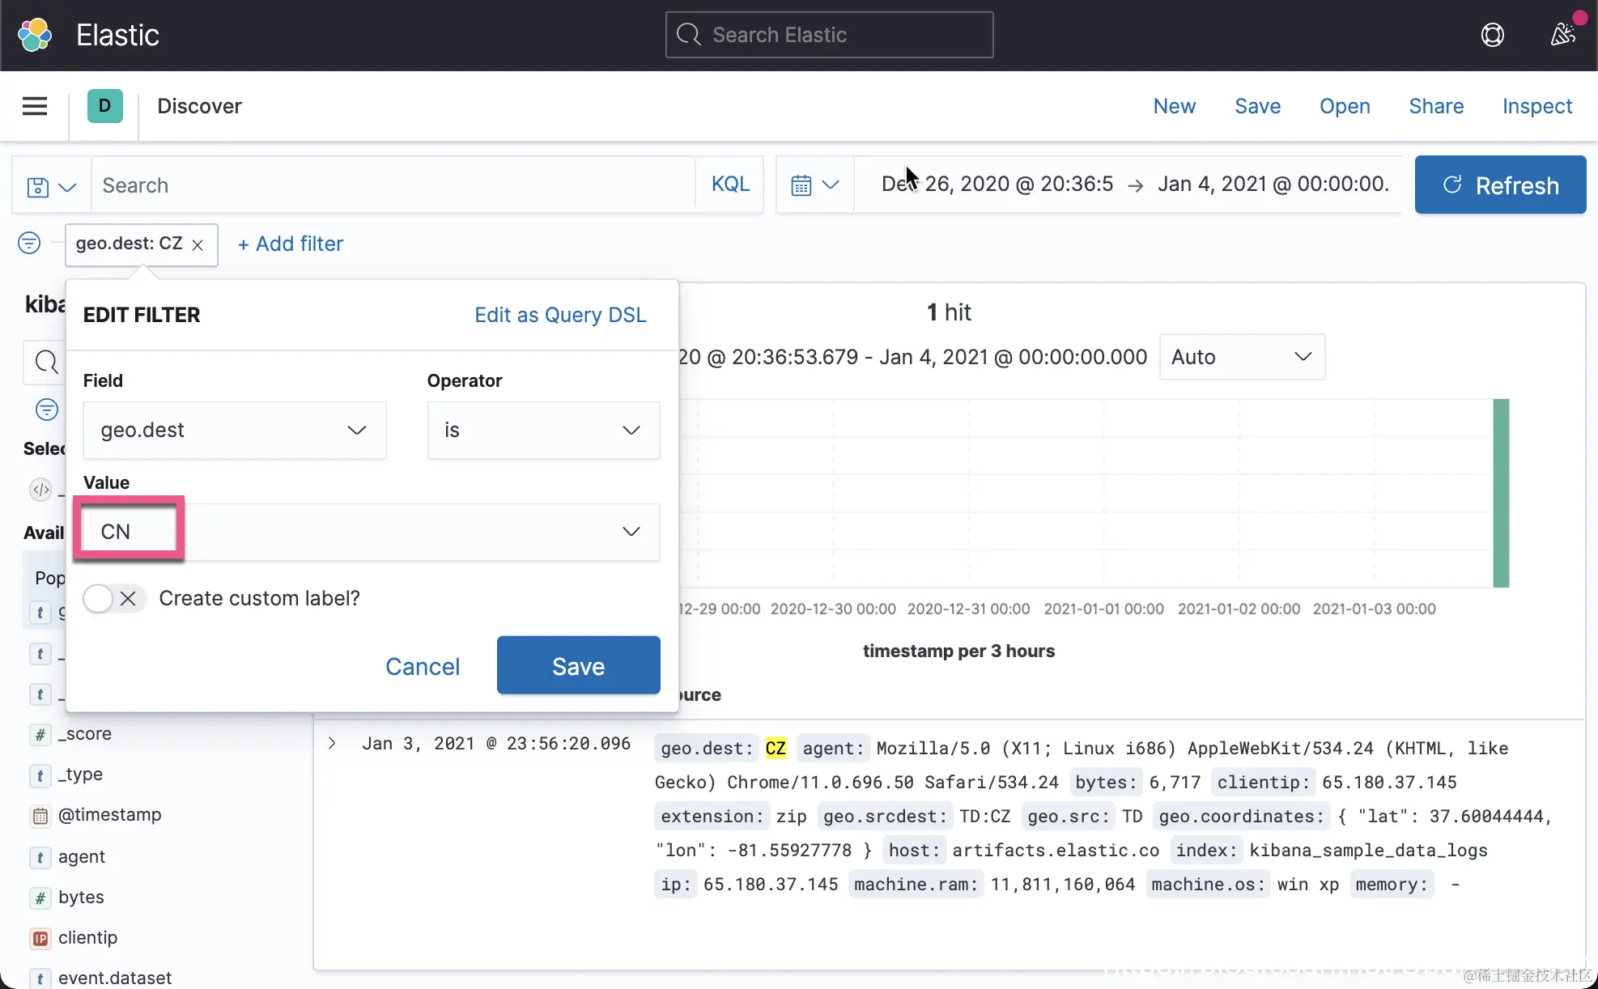Remove the geo.dest: CZ filter

point(198,244)
